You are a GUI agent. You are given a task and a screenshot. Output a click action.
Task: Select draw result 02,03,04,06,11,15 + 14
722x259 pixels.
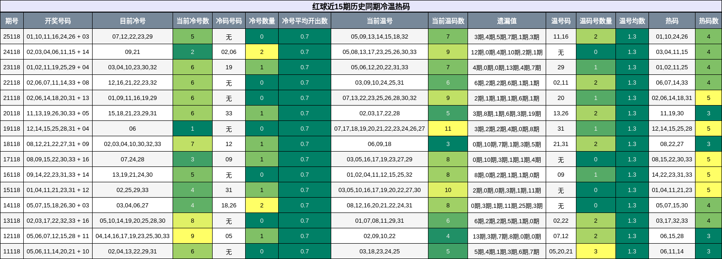point(58,52)
